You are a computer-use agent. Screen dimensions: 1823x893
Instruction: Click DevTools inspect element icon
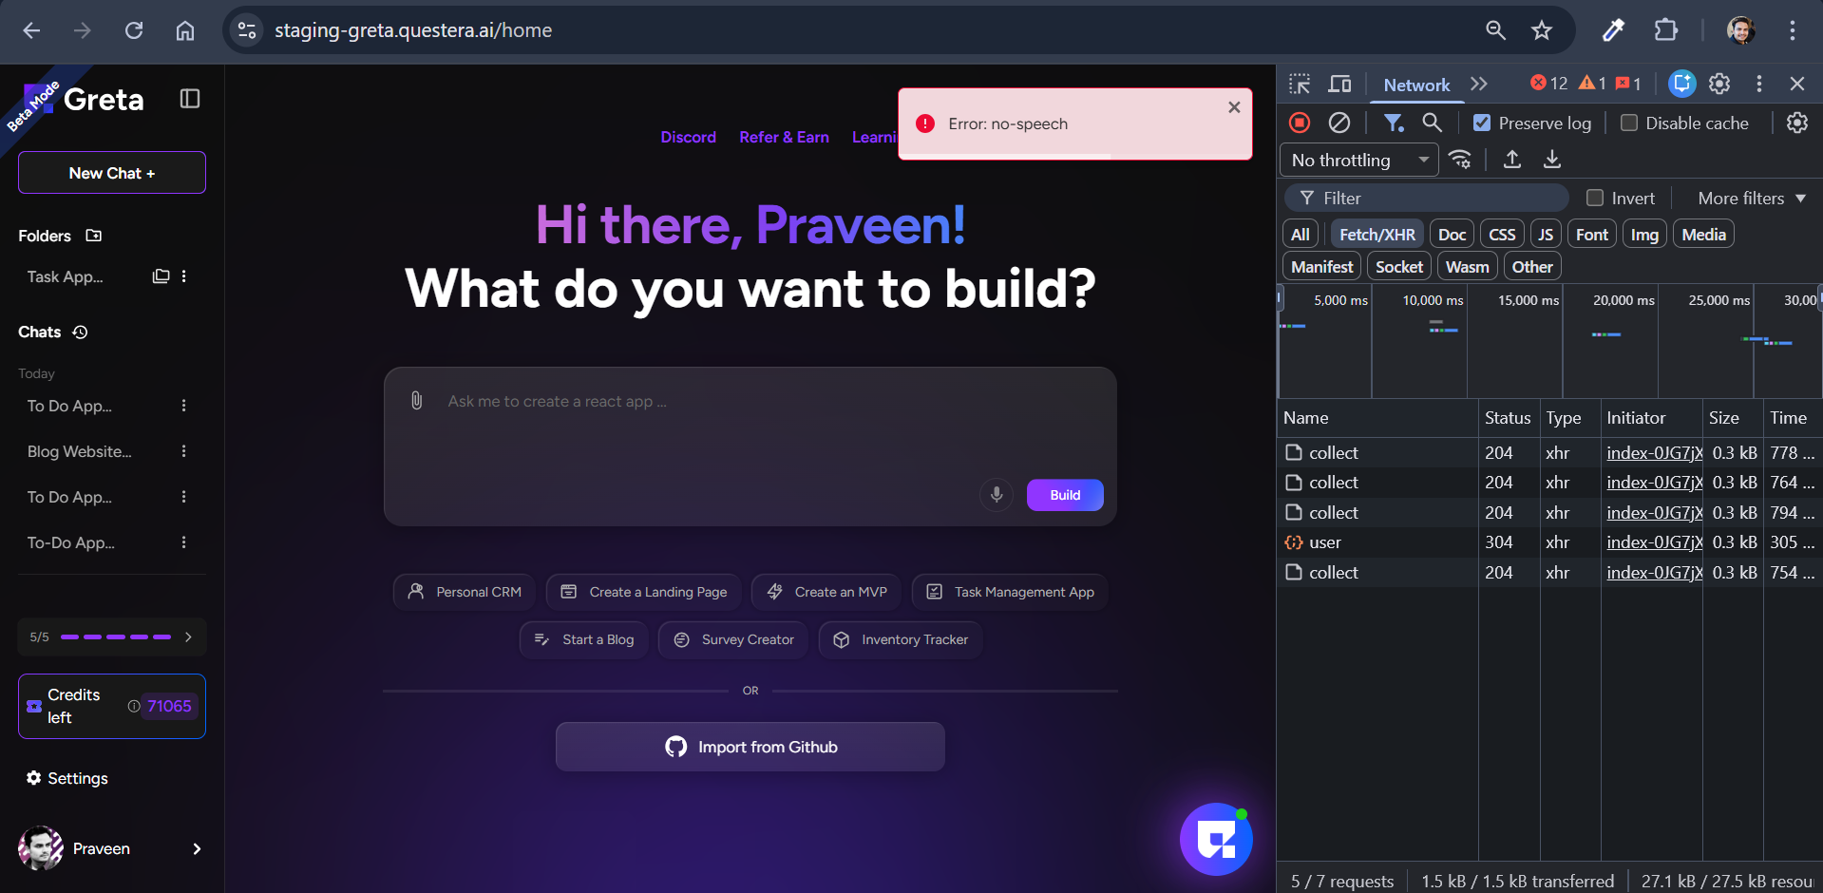[x=1300, y=84]
